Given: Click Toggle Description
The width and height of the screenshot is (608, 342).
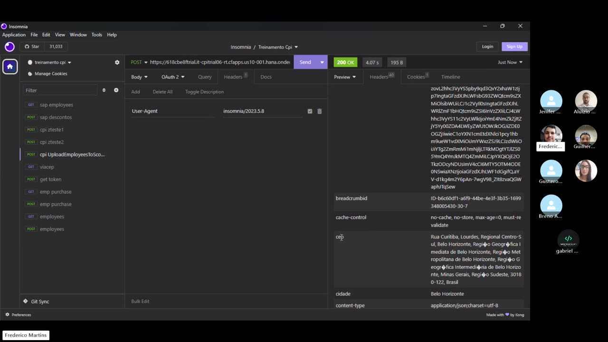Looking at the screenshot, I should point(204,92).
